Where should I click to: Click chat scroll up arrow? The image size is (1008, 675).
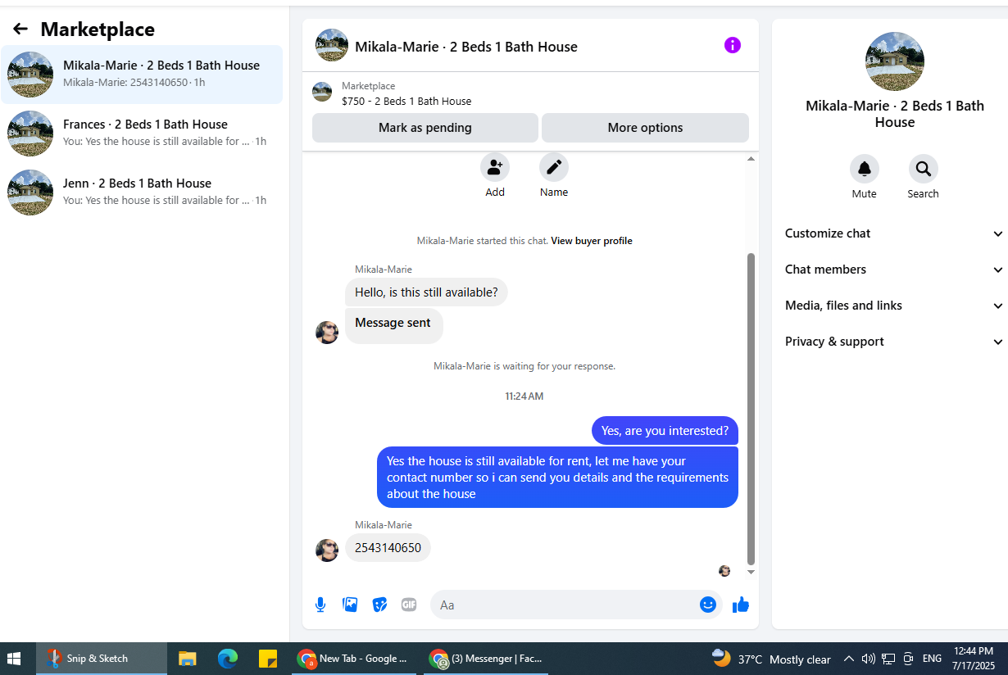click(751, 159)
